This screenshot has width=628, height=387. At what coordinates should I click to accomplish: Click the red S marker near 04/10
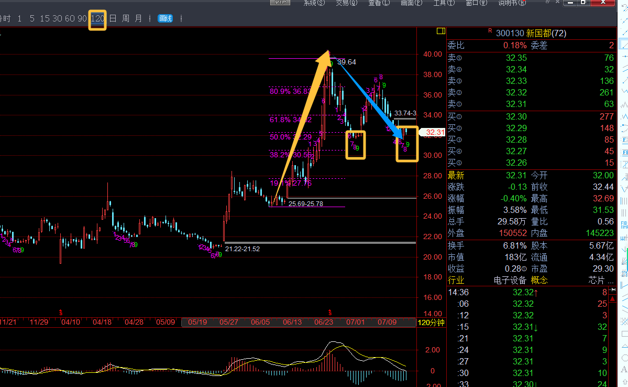61,312
